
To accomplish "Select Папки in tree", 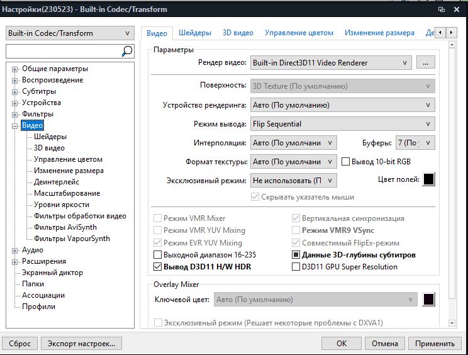I will (33, 284).
